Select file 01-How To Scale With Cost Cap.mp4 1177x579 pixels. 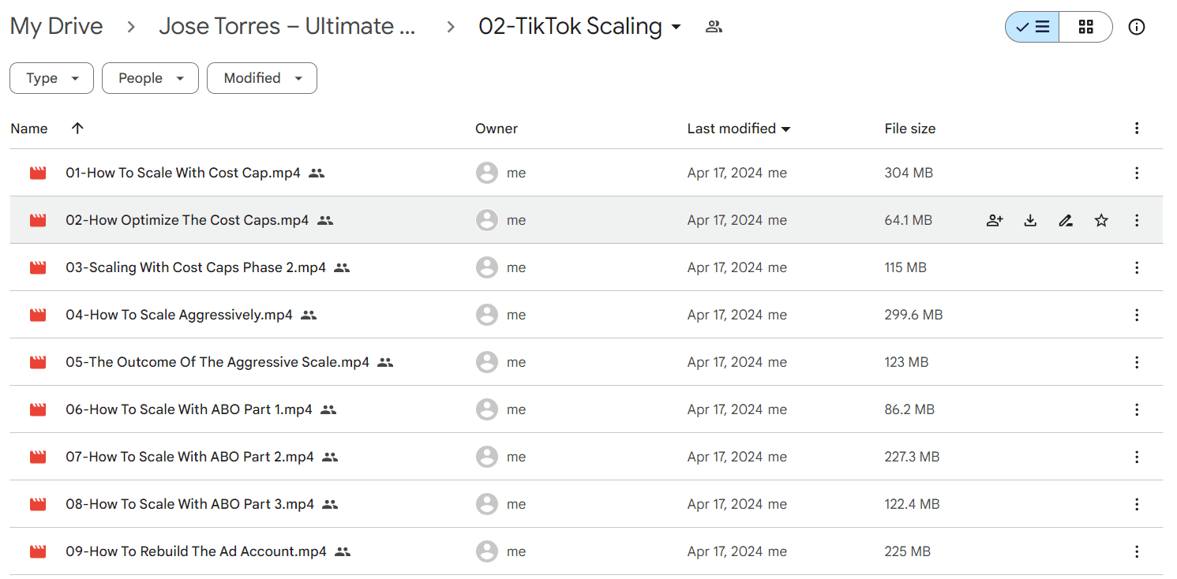[x=182, y=173]
